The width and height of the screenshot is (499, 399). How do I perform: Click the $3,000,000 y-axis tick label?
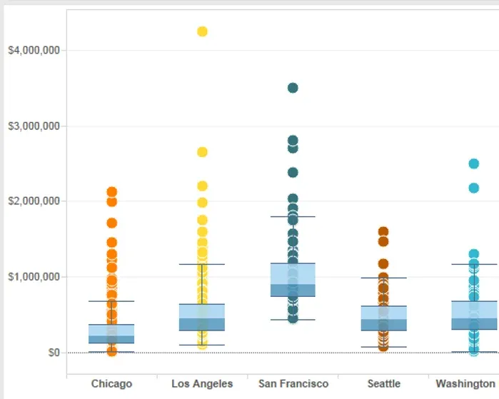(x=33, y=126)
